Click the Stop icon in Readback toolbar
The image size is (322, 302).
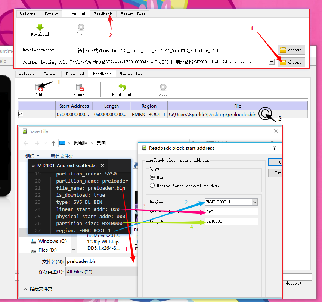tap(163, 87)
